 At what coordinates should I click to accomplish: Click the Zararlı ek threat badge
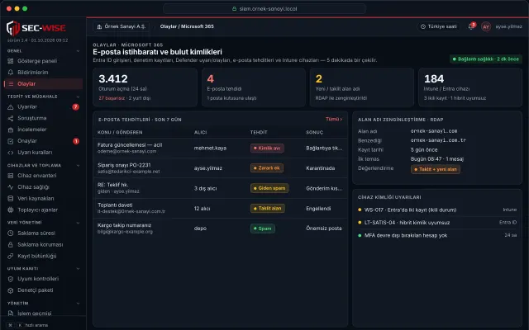(x=267, y=168)
